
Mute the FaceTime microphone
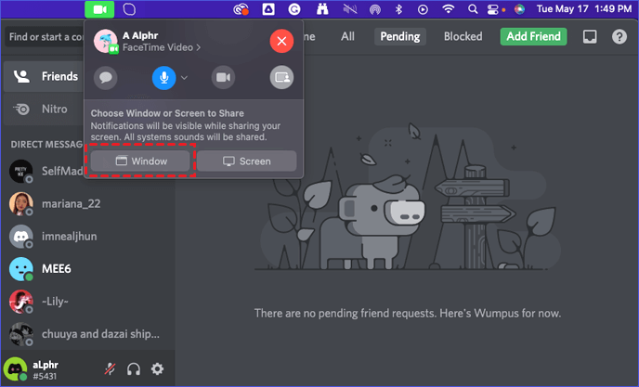click(x=163, y=77)
